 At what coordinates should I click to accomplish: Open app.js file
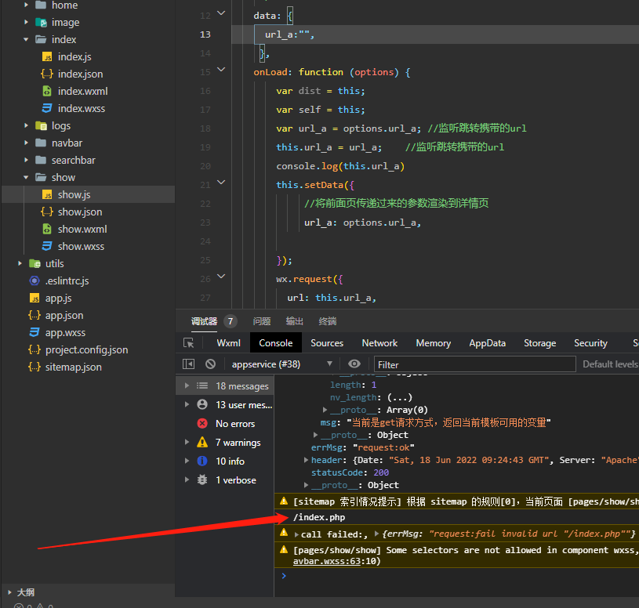coord(58,298)
